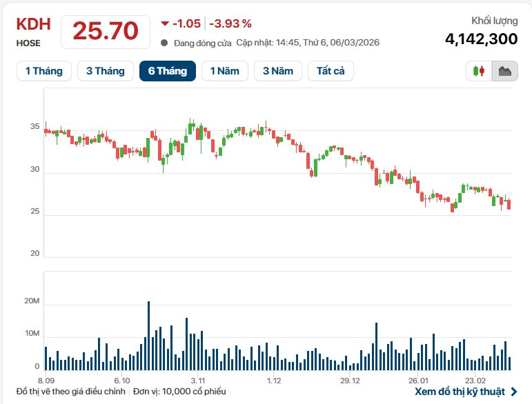Click the chevron arrow beside technical chart link
This screenshot has height=404, width=532.
513,392
